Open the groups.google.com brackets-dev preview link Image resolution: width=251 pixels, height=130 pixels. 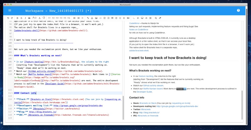177,106
